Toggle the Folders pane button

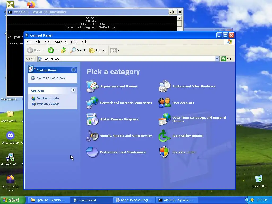[x=97, y=50]
